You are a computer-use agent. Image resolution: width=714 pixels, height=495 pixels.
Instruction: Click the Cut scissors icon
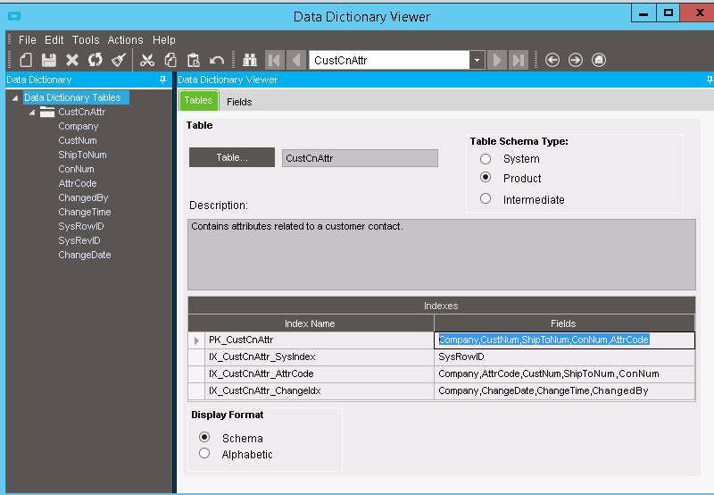pyautogui.click(x=147, y=60)
